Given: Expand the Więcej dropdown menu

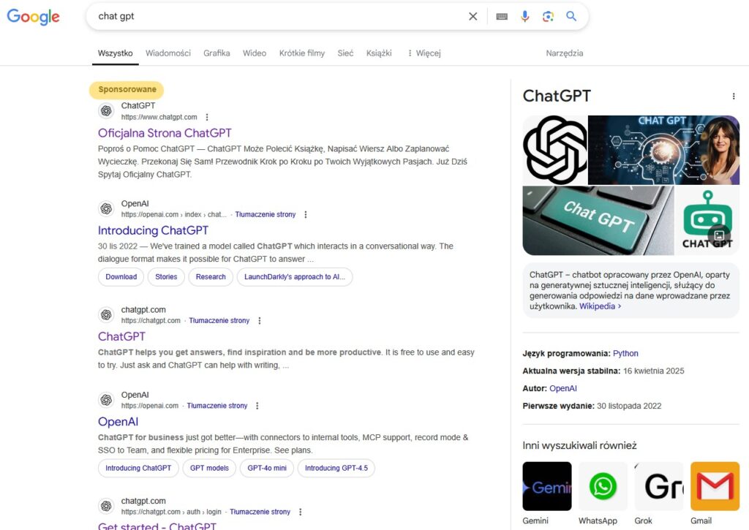Looking at the screenshot, I should pyautogui.click(x=424, y=53).
